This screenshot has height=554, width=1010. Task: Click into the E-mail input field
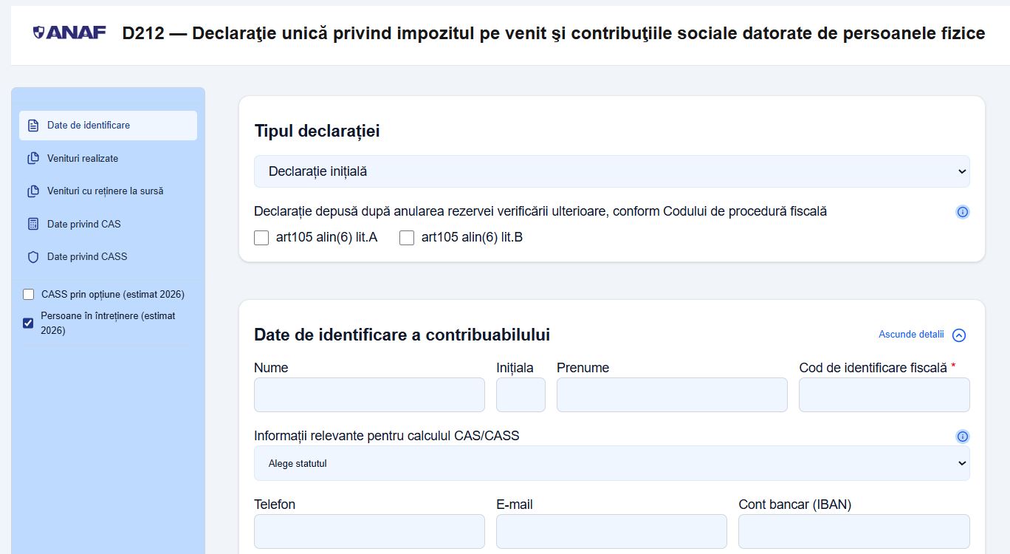[x=611, y=532]
